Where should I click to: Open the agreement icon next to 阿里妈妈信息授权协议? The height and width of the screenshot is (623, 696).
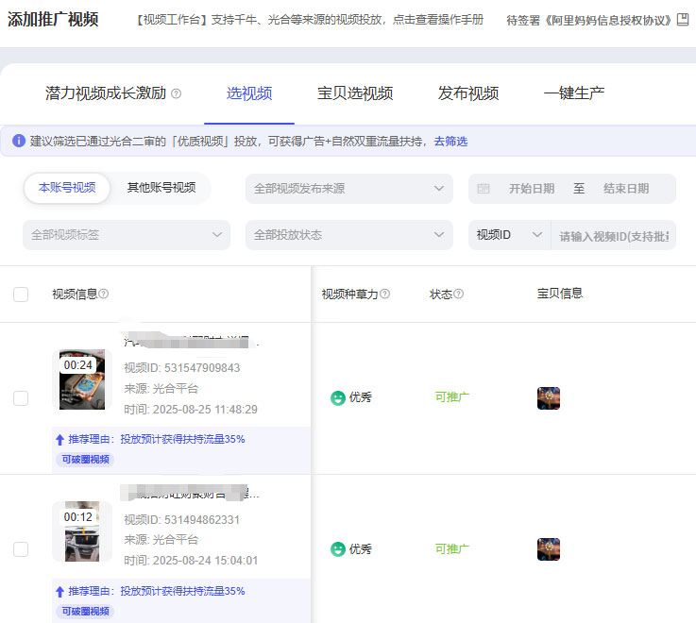click(x=683, y=20)
